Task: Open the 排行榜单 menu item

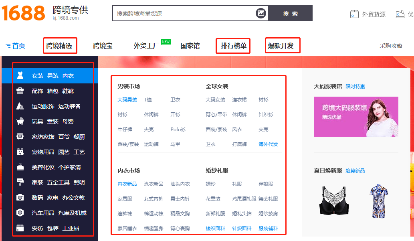Action: (234, 46)
